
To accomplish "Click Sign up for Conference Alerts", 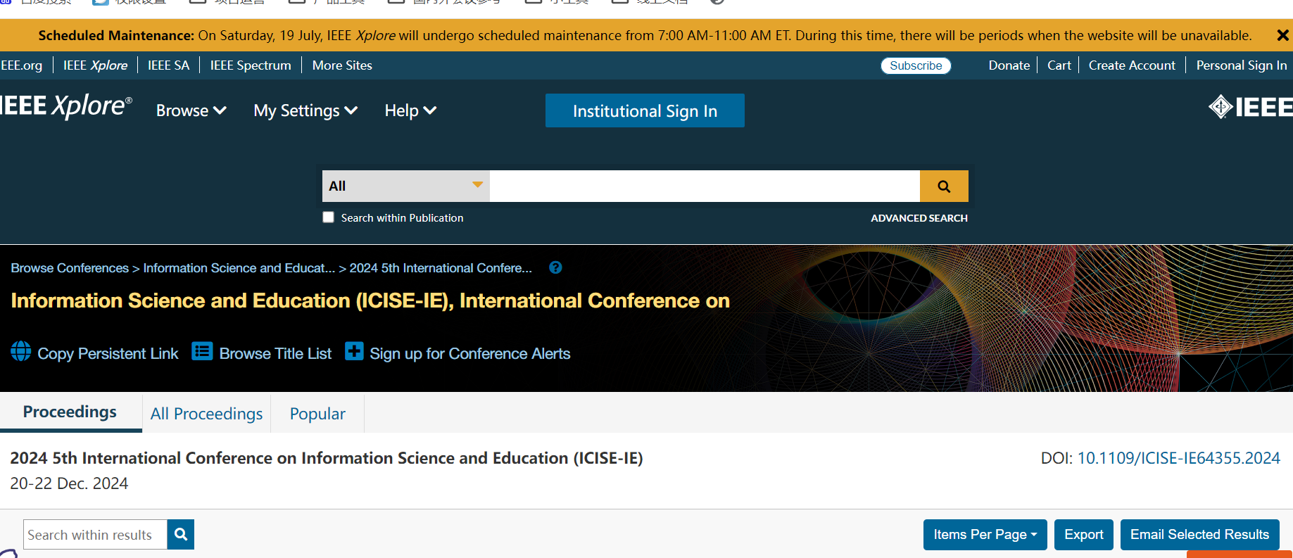I will (470, 354).
